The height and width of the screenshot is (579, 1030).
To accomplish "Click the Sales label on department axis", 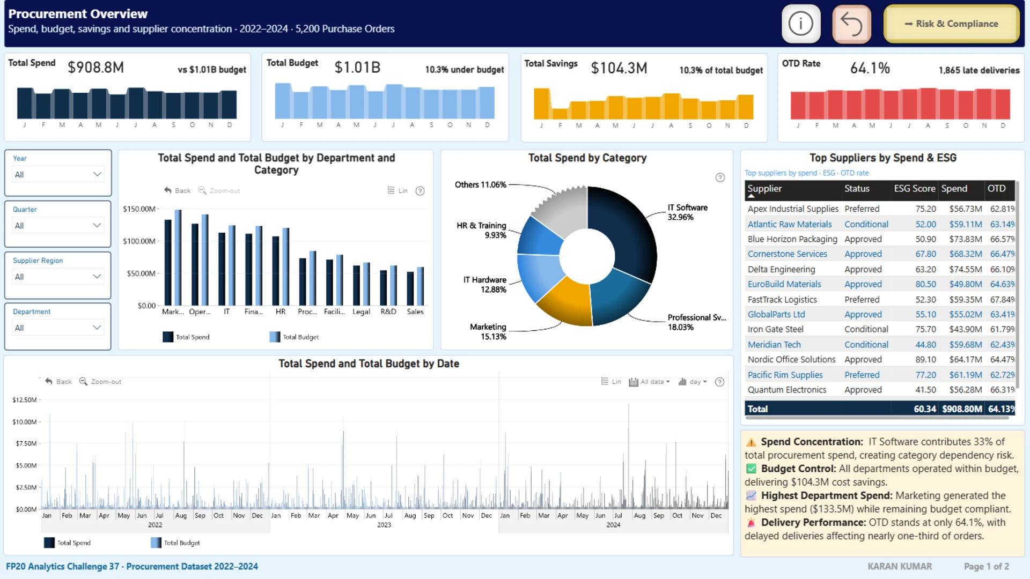I will (415, 312).
